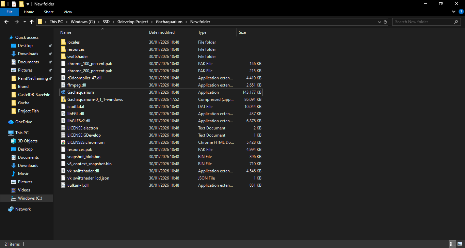This screenshot has height=248, width=465.
Task: Open the recent locations dropdown arrow
Action: pyautogui.click(x=25, y=22)
